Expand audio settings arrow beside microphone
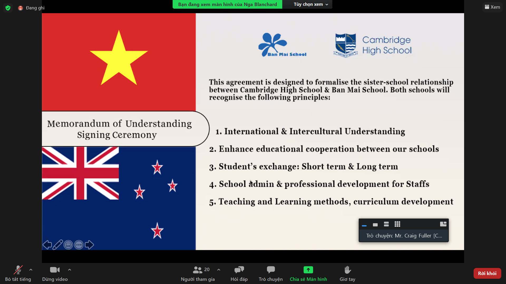 pos(31,270)
